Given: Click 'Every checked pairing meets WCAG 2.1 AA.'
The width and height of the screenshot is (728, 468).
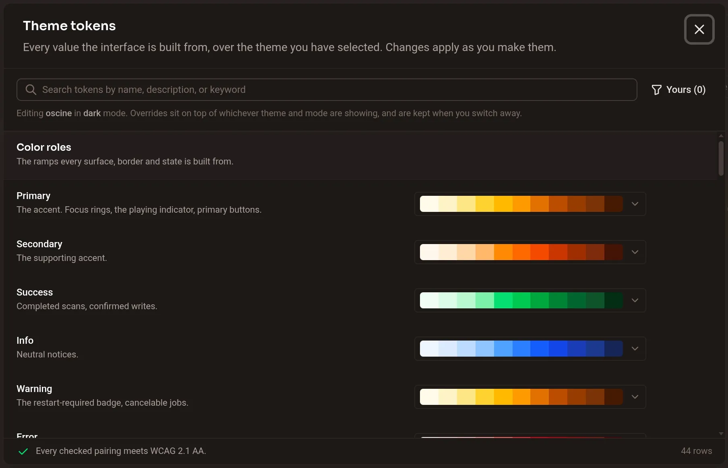Looking at the screenshot, I should (121, 451).
